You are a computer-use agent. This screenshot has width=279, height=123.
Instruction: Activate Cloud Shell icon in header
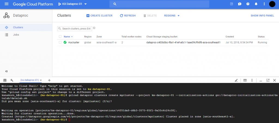pos(232,4)
